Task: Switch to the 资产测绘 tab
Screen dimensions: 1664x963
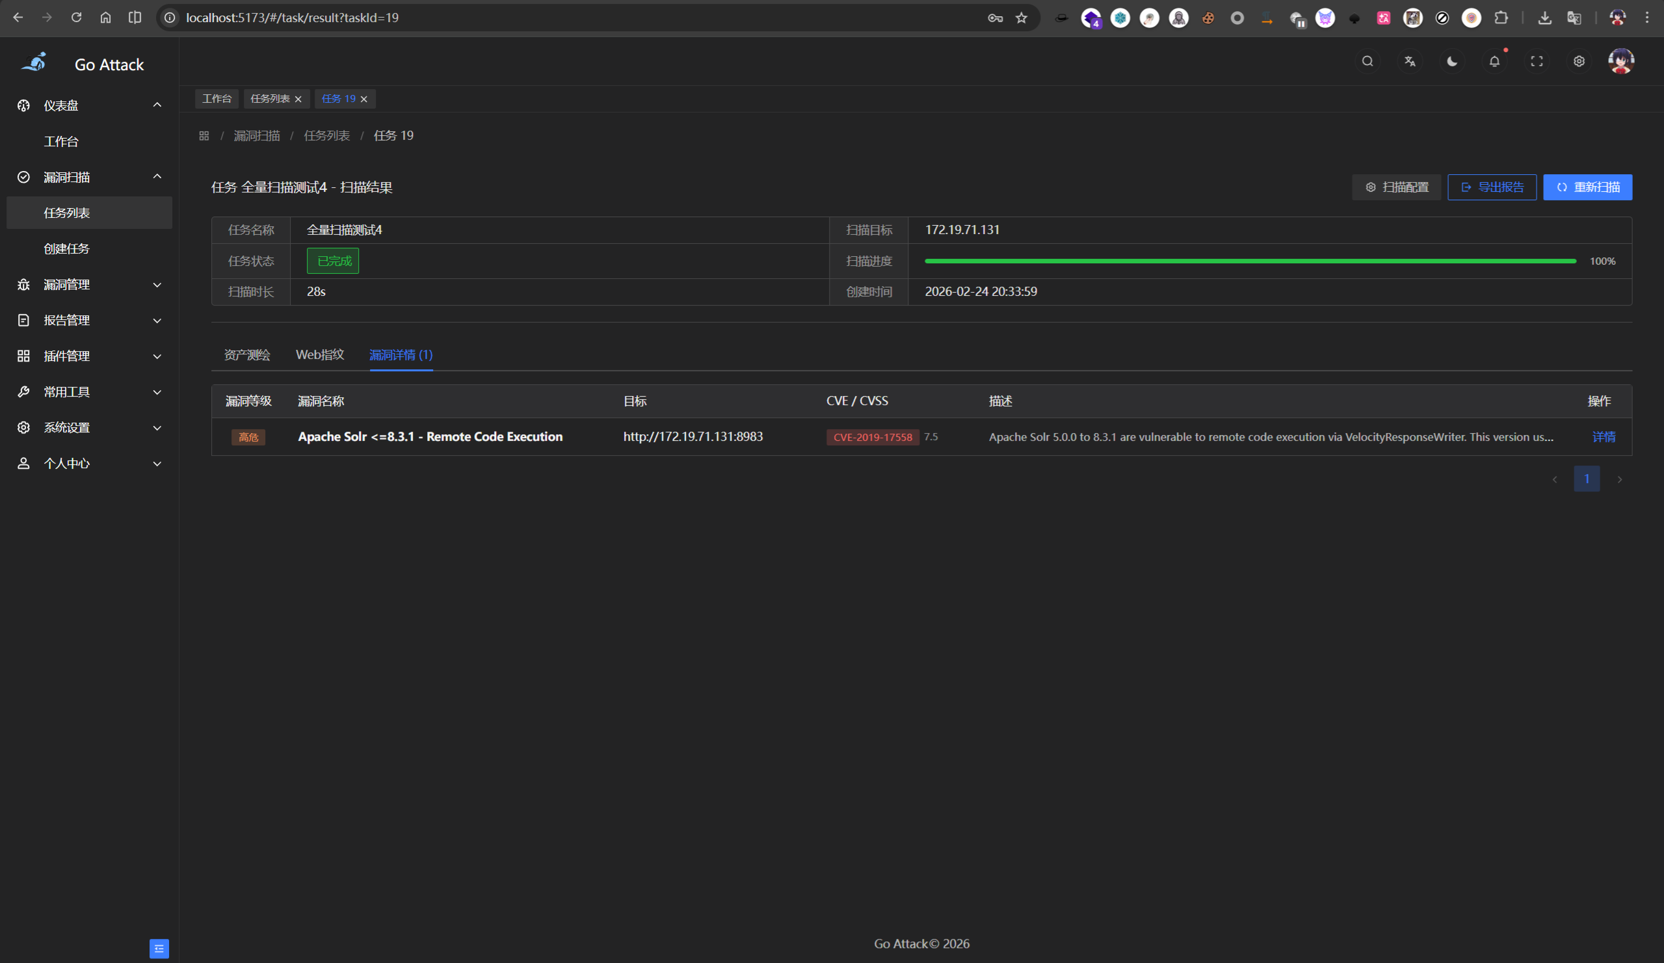Action: (247, 354)
